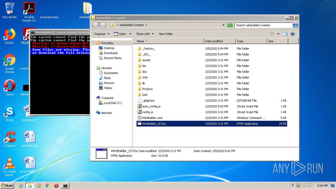This screenshot has width=336, height=189.
Task: Select Firefox desktop shortcut
Action: tap(9, 36)
